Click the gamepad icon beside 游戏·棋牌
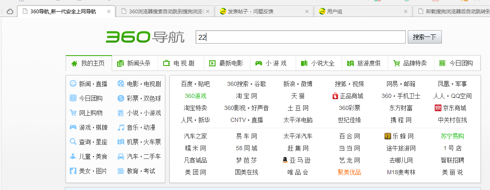This screenshot has height=190, width=490. (73, 127)
